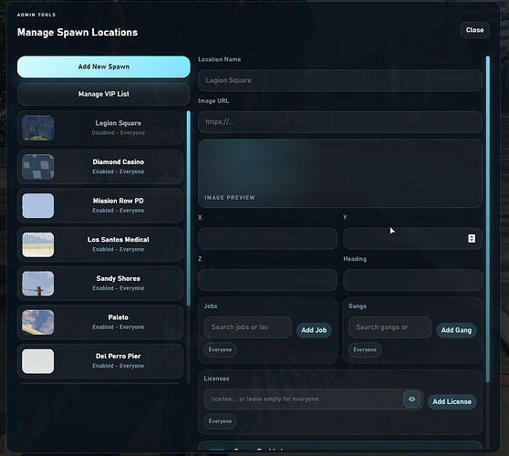Click the Add License button
The height and width of the screenshot is (456, 509).
[452, 401]
